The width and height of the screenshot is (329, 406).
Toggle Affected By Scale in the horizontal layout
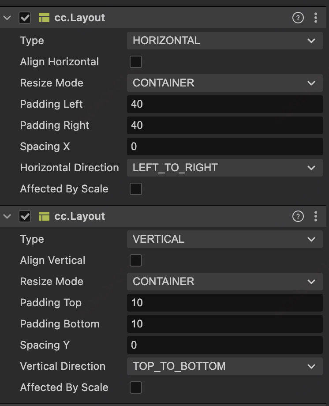click(136, 189)
